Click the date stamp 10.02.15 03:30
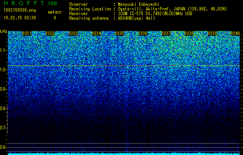The image size is (243, 155). [x=20, y=18]
